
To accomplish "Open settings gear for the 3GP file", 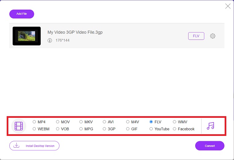I will click(213, 36).
